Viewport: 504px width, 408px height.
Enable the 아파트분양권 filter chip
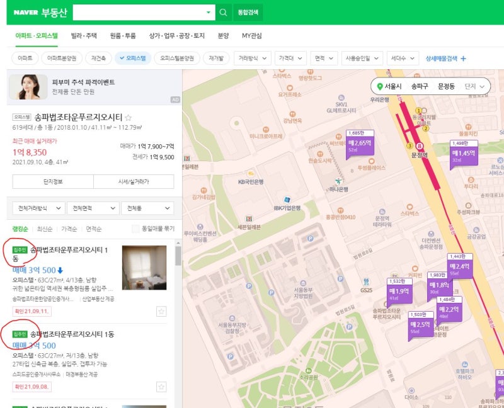click(62, 58)
